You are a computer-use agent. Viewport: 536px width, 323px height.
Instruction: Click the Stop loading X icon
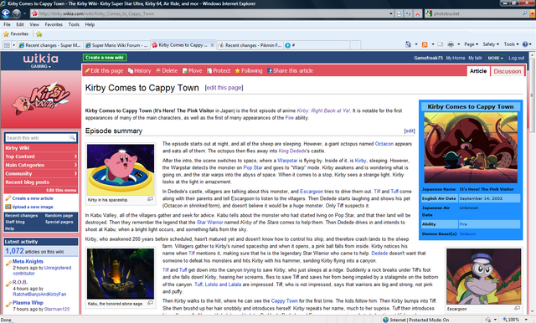tap(417, 13)
